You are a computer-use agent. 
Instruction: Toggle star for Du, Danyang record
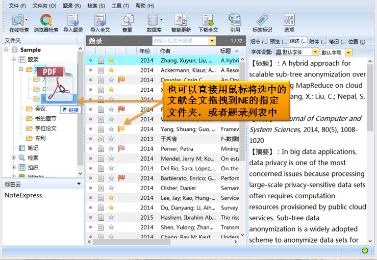[x=111, y=207]
